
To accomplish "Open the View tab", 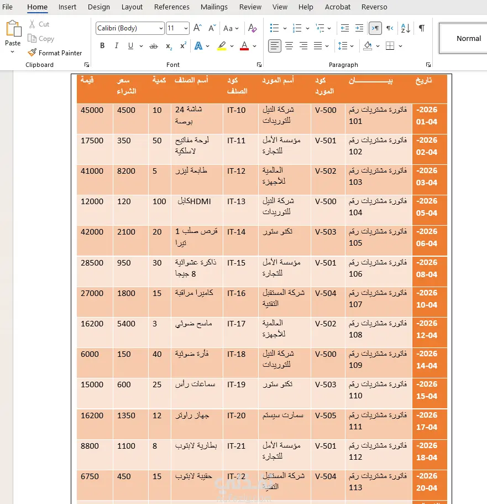I will (x=280, y=7).
